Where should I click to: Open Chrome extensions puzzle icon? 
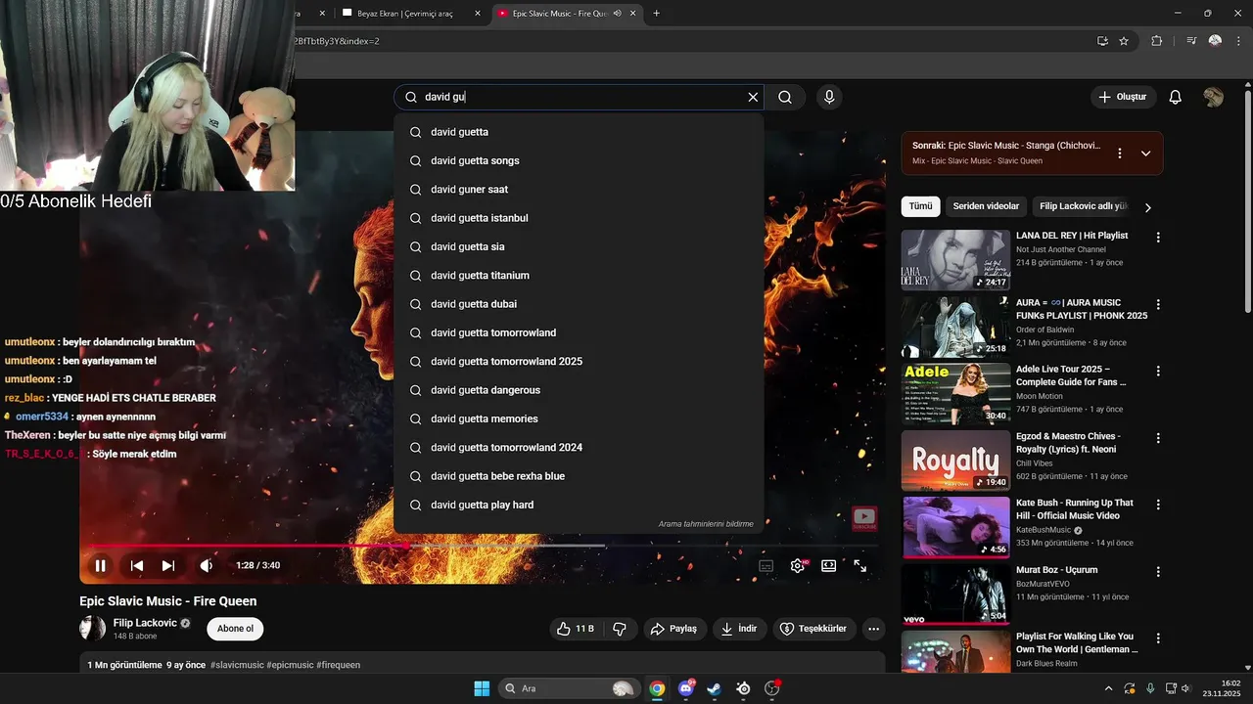tap(1156, 41)
